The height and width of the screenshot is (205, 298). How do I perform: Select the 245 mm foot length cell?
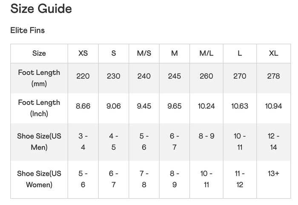pyautogui.click(x=175, y=76)
